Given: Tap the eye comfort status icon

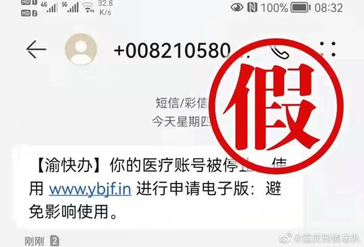Looking at the screenshot, I should pos(237,8).
